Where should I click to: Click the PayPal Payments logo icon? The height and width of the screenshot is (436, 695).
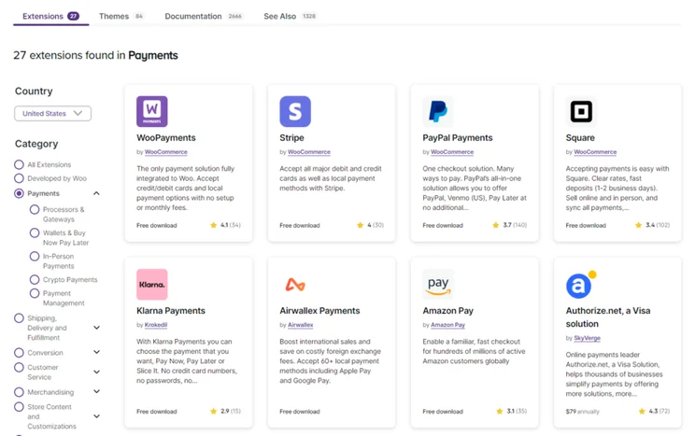click(x=438, y=112)
